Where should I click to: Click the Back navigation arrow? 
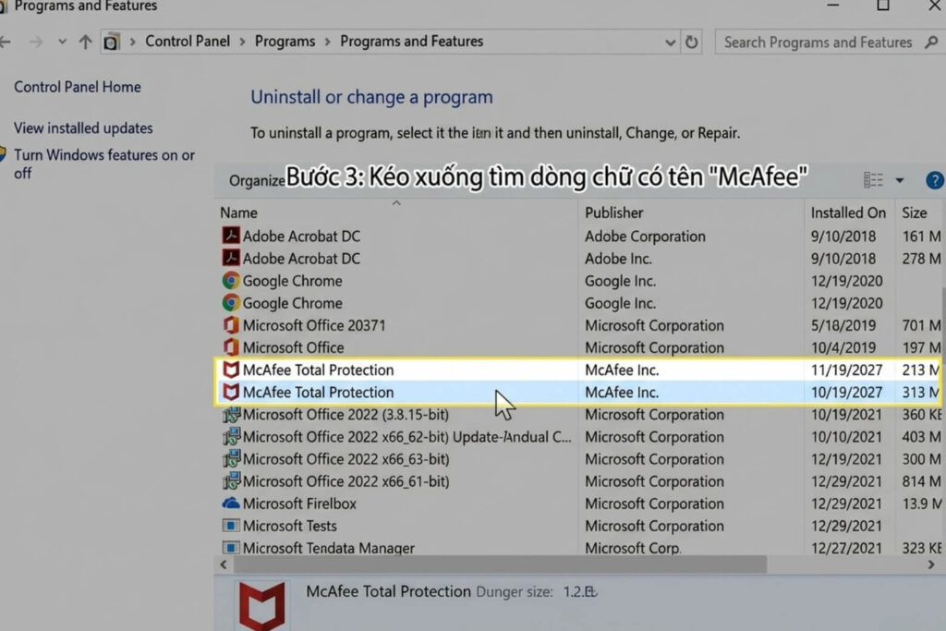(5, 42)
